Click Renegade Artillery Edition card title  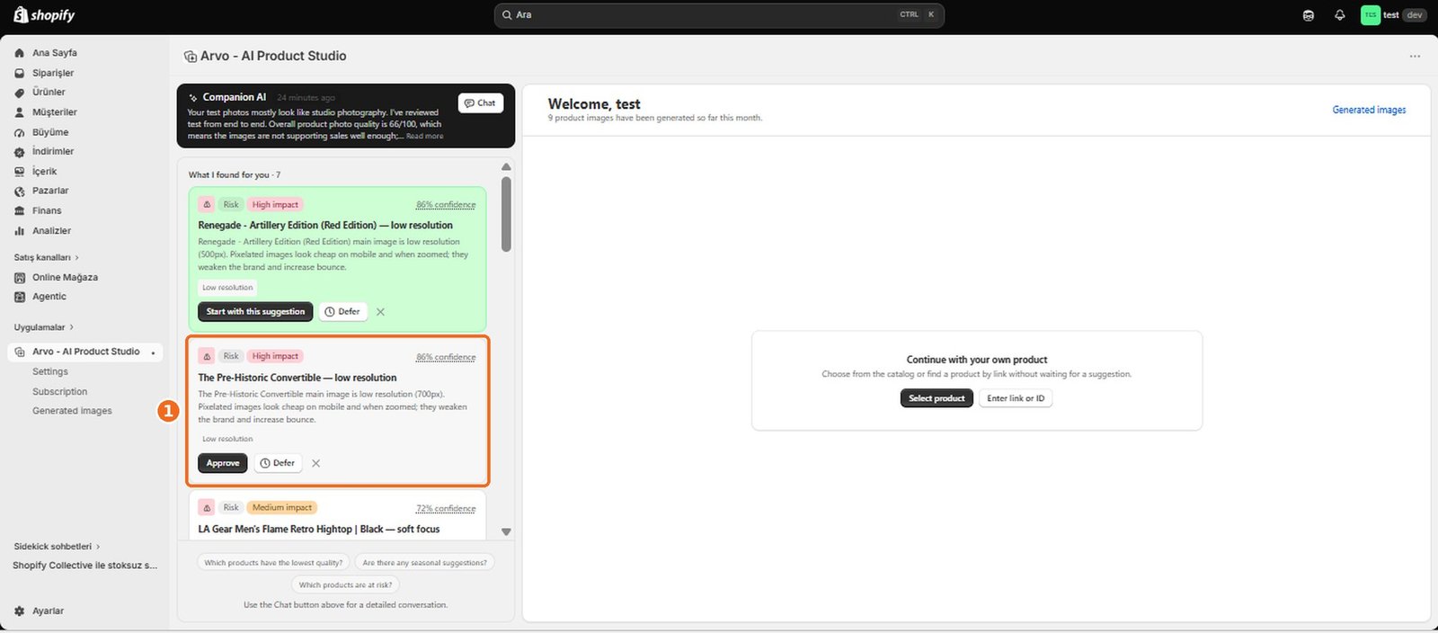click(x=325, y=226)
